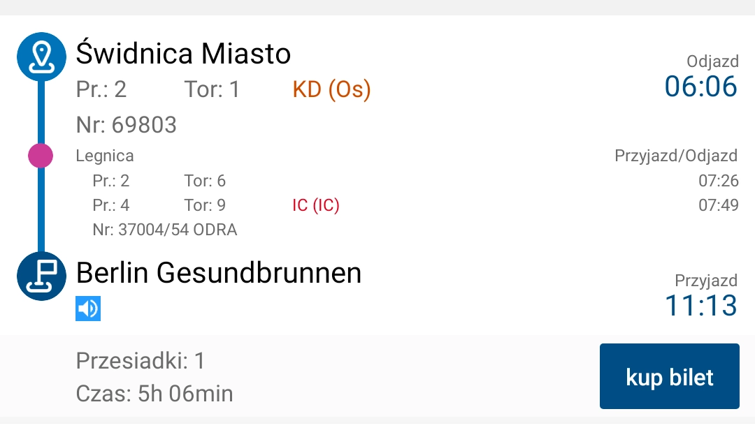Tap the origin location pin icon
The height and width of the screenshot is (430, 755).
click(41, 56)
